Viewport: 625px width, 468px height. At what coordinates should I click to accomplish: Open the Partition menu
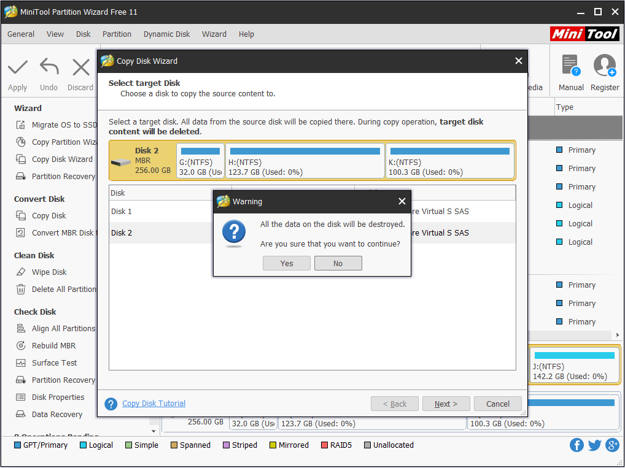(117, 34)
